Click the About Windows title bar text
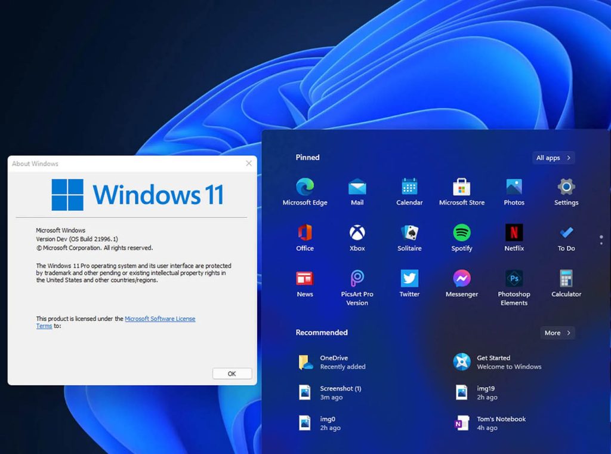 pyautogui.click(x=35, y=164)
